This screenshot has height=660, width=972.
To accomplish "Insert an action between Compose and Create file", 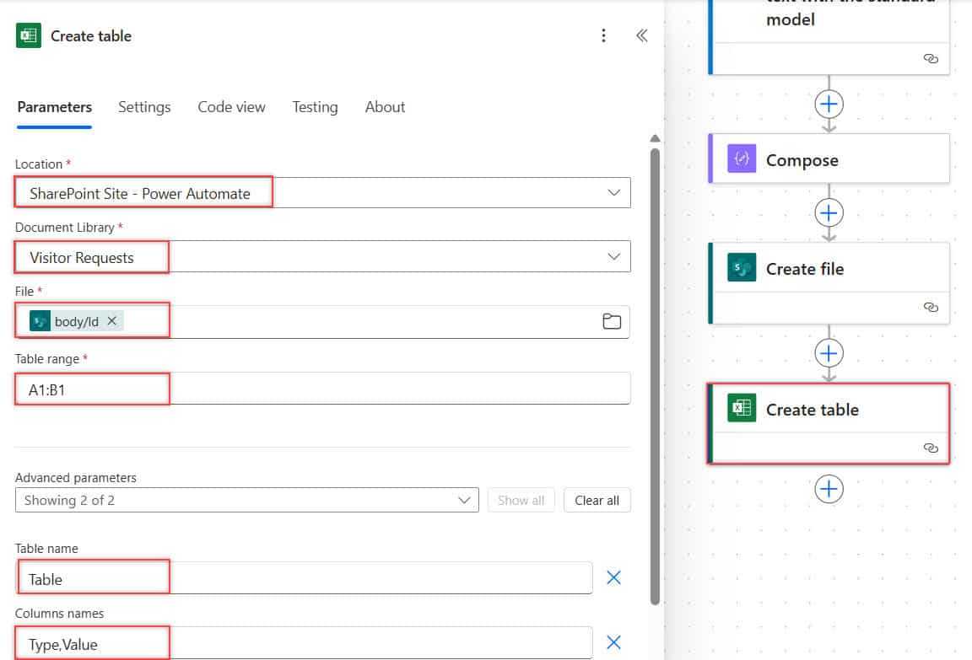I will [x=829, y=213].
